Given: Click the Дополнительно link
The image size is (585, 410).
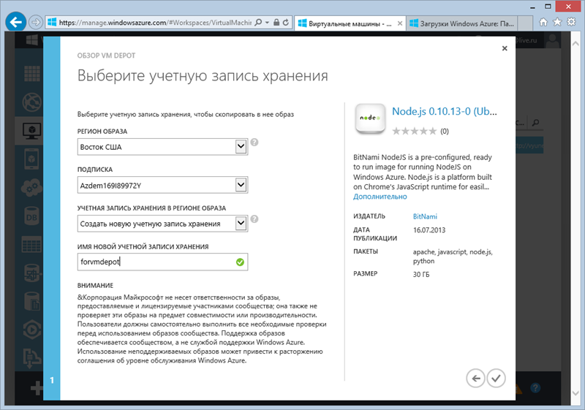Looking at the screenshot, I should (x=380, y=197).
